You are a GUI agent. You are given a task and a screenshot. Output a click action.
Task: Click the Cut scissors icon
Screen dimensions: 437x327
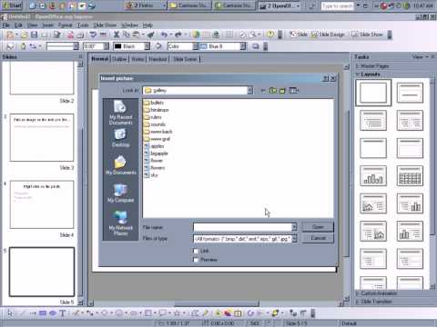[117, 35]
